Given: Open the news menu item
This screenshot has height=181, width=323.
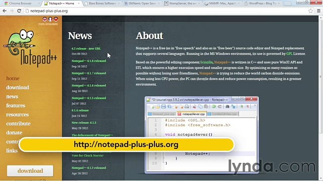Looking at the screenshot, I should pyautogui.click(x=12, y=97).
